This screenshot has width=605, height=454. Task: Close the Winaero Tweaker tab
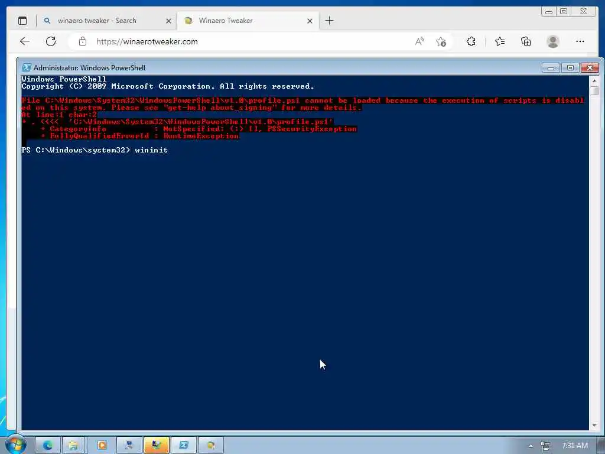coord(310,21)
